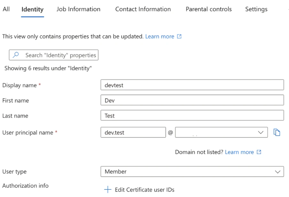This screenshot has width=289, height=197.
Task: Click the User type label
Action: tap(14, 172)
